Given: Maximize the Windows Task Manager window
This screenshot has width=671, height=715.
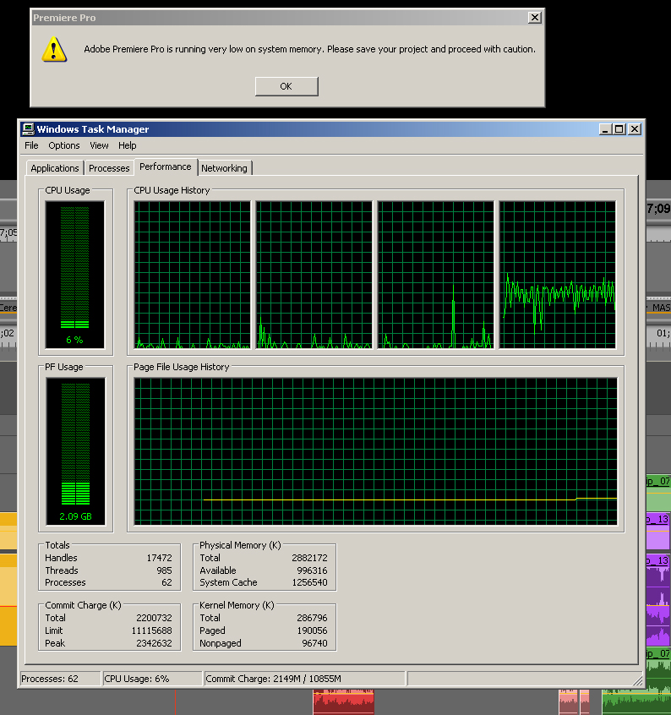Looking at the screenshot, I should click(619, 129).
